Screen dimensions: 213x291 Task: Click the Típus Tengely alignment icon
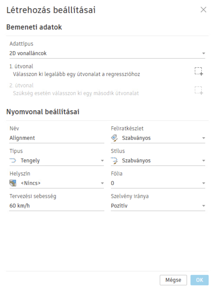pos(14,160)
